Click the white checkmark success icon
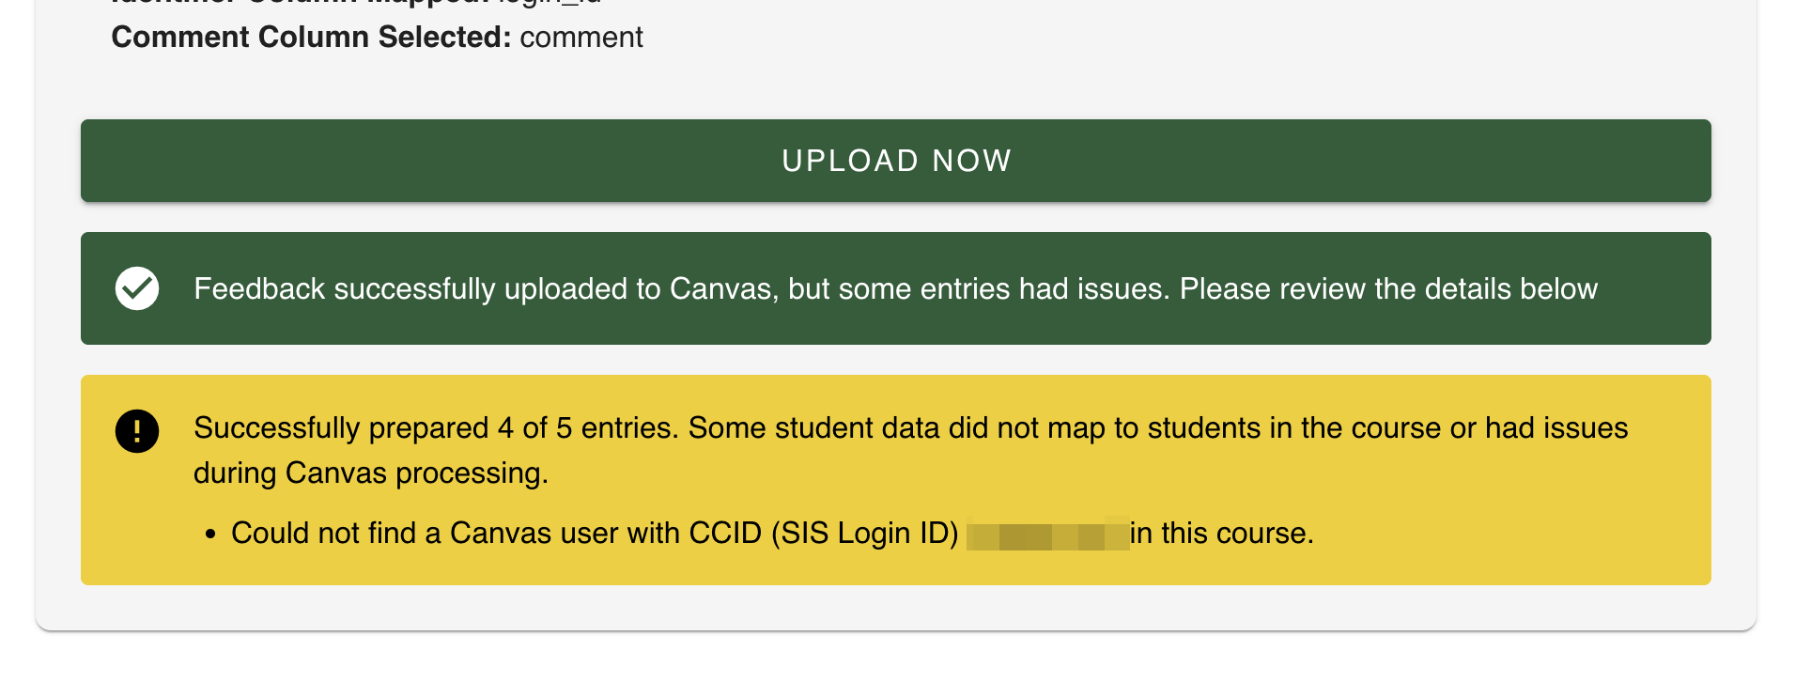 tap(137, 288)
